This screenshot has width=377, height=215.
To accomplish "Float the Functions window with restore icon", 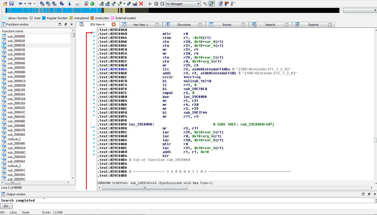I will [x=66, y=24].
